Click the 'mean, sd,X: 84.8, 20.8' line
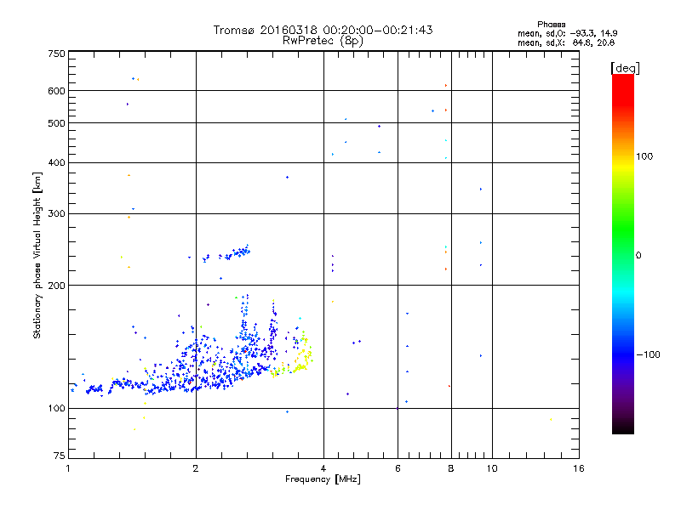The image size is (681, 510). (x=566, y=42)
